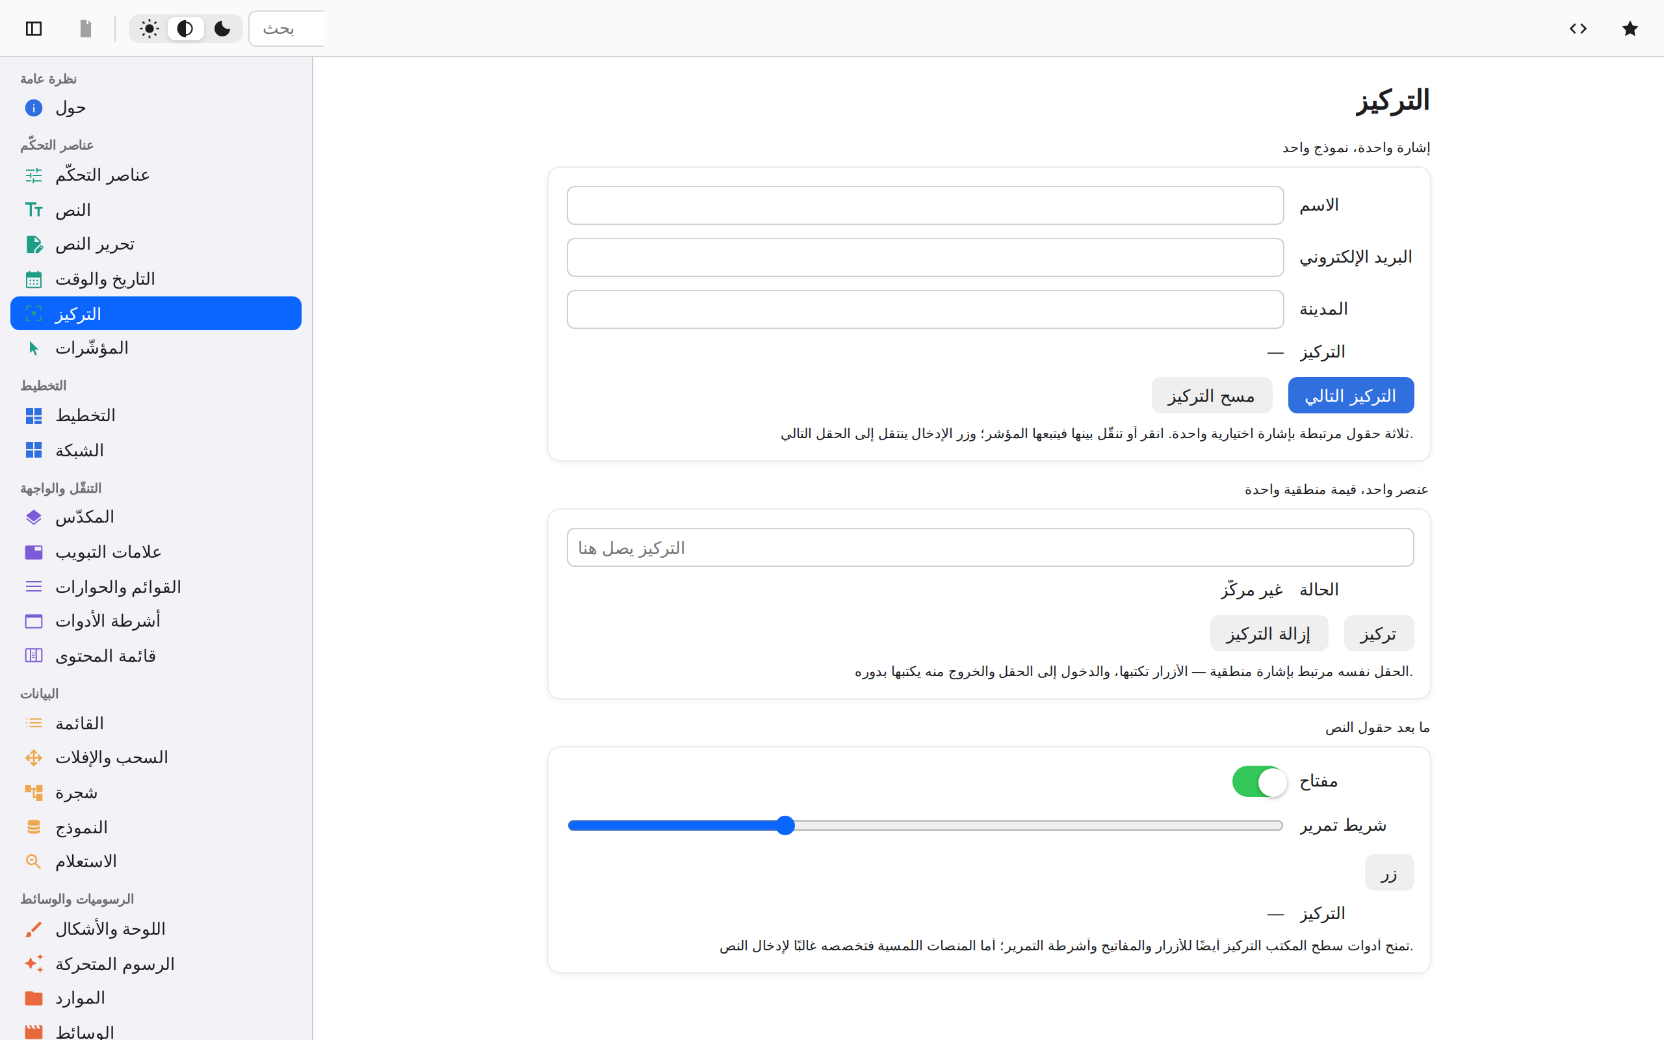Click إزالة التركيز button
Image resolution: width=1664 pixels, height=1040 pixels.
[1269, 633]
